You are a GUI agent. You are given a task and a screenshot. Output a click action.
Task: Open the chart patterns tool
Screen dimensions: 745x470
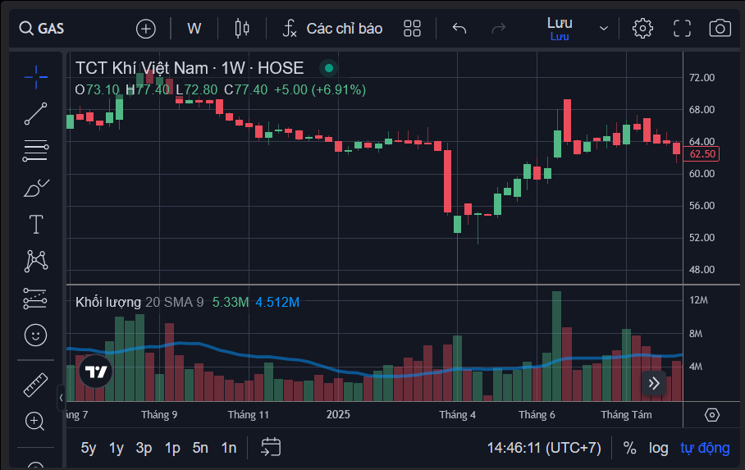pos(35,261)
